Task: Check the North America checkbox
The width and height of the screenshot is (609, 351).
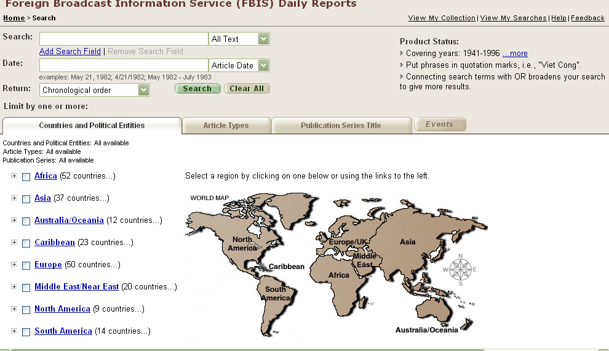Action: [26, 310]
